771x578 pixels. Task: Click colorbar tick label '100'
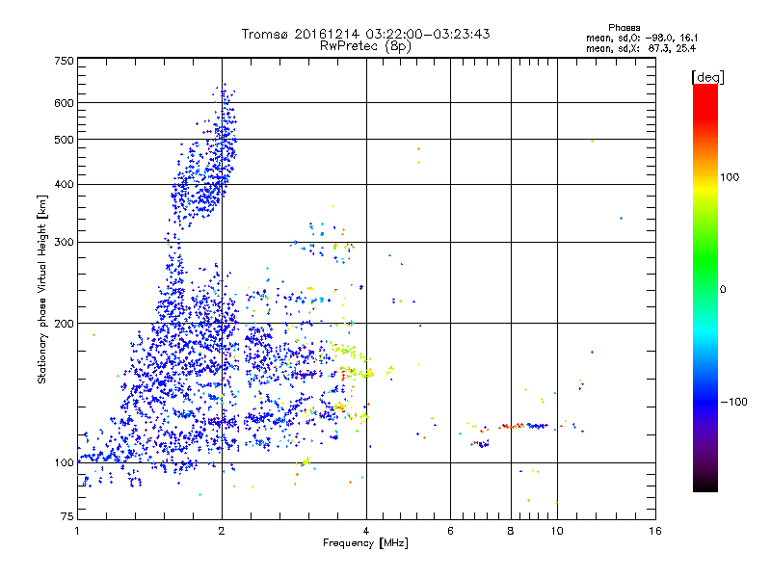pyautogui.click(x=730, y=177)
